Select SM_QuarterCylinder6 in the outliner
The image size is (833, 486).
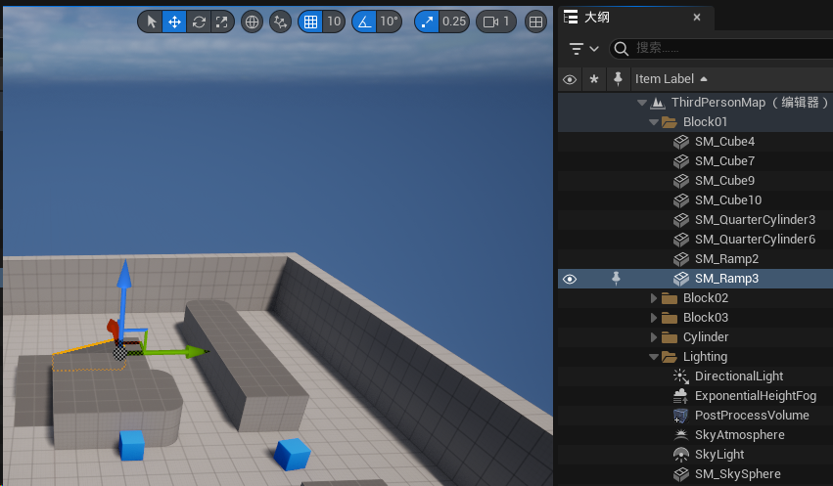(755, 240)
